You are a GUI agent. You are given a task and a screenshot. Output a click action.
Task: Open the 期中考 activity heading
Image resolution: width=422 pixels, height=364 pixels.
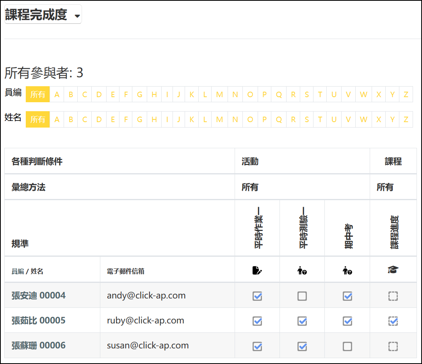pos(349,236)
